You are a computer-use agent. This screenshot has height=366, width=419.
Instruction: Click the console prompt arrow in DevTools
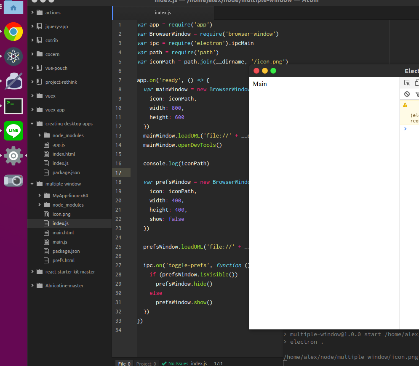[406, 129]
